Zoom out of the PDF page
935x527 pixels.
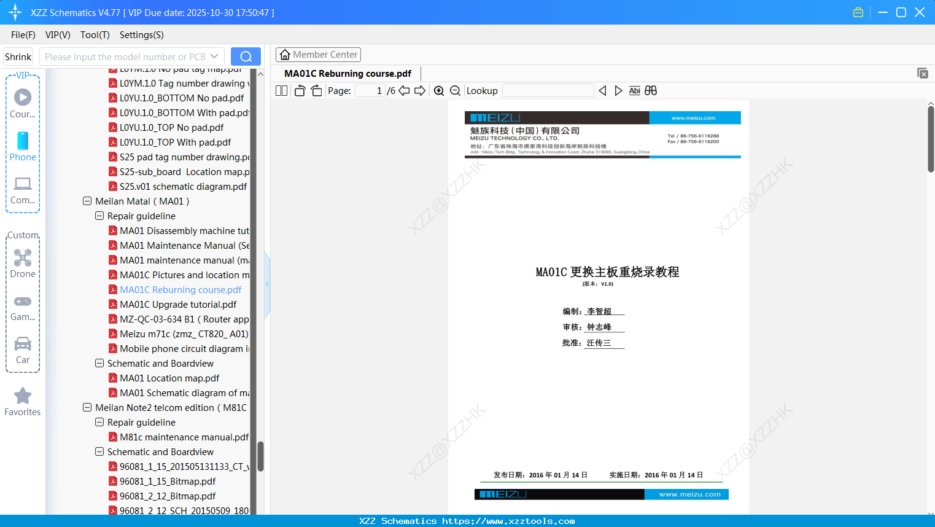point(455,90)
